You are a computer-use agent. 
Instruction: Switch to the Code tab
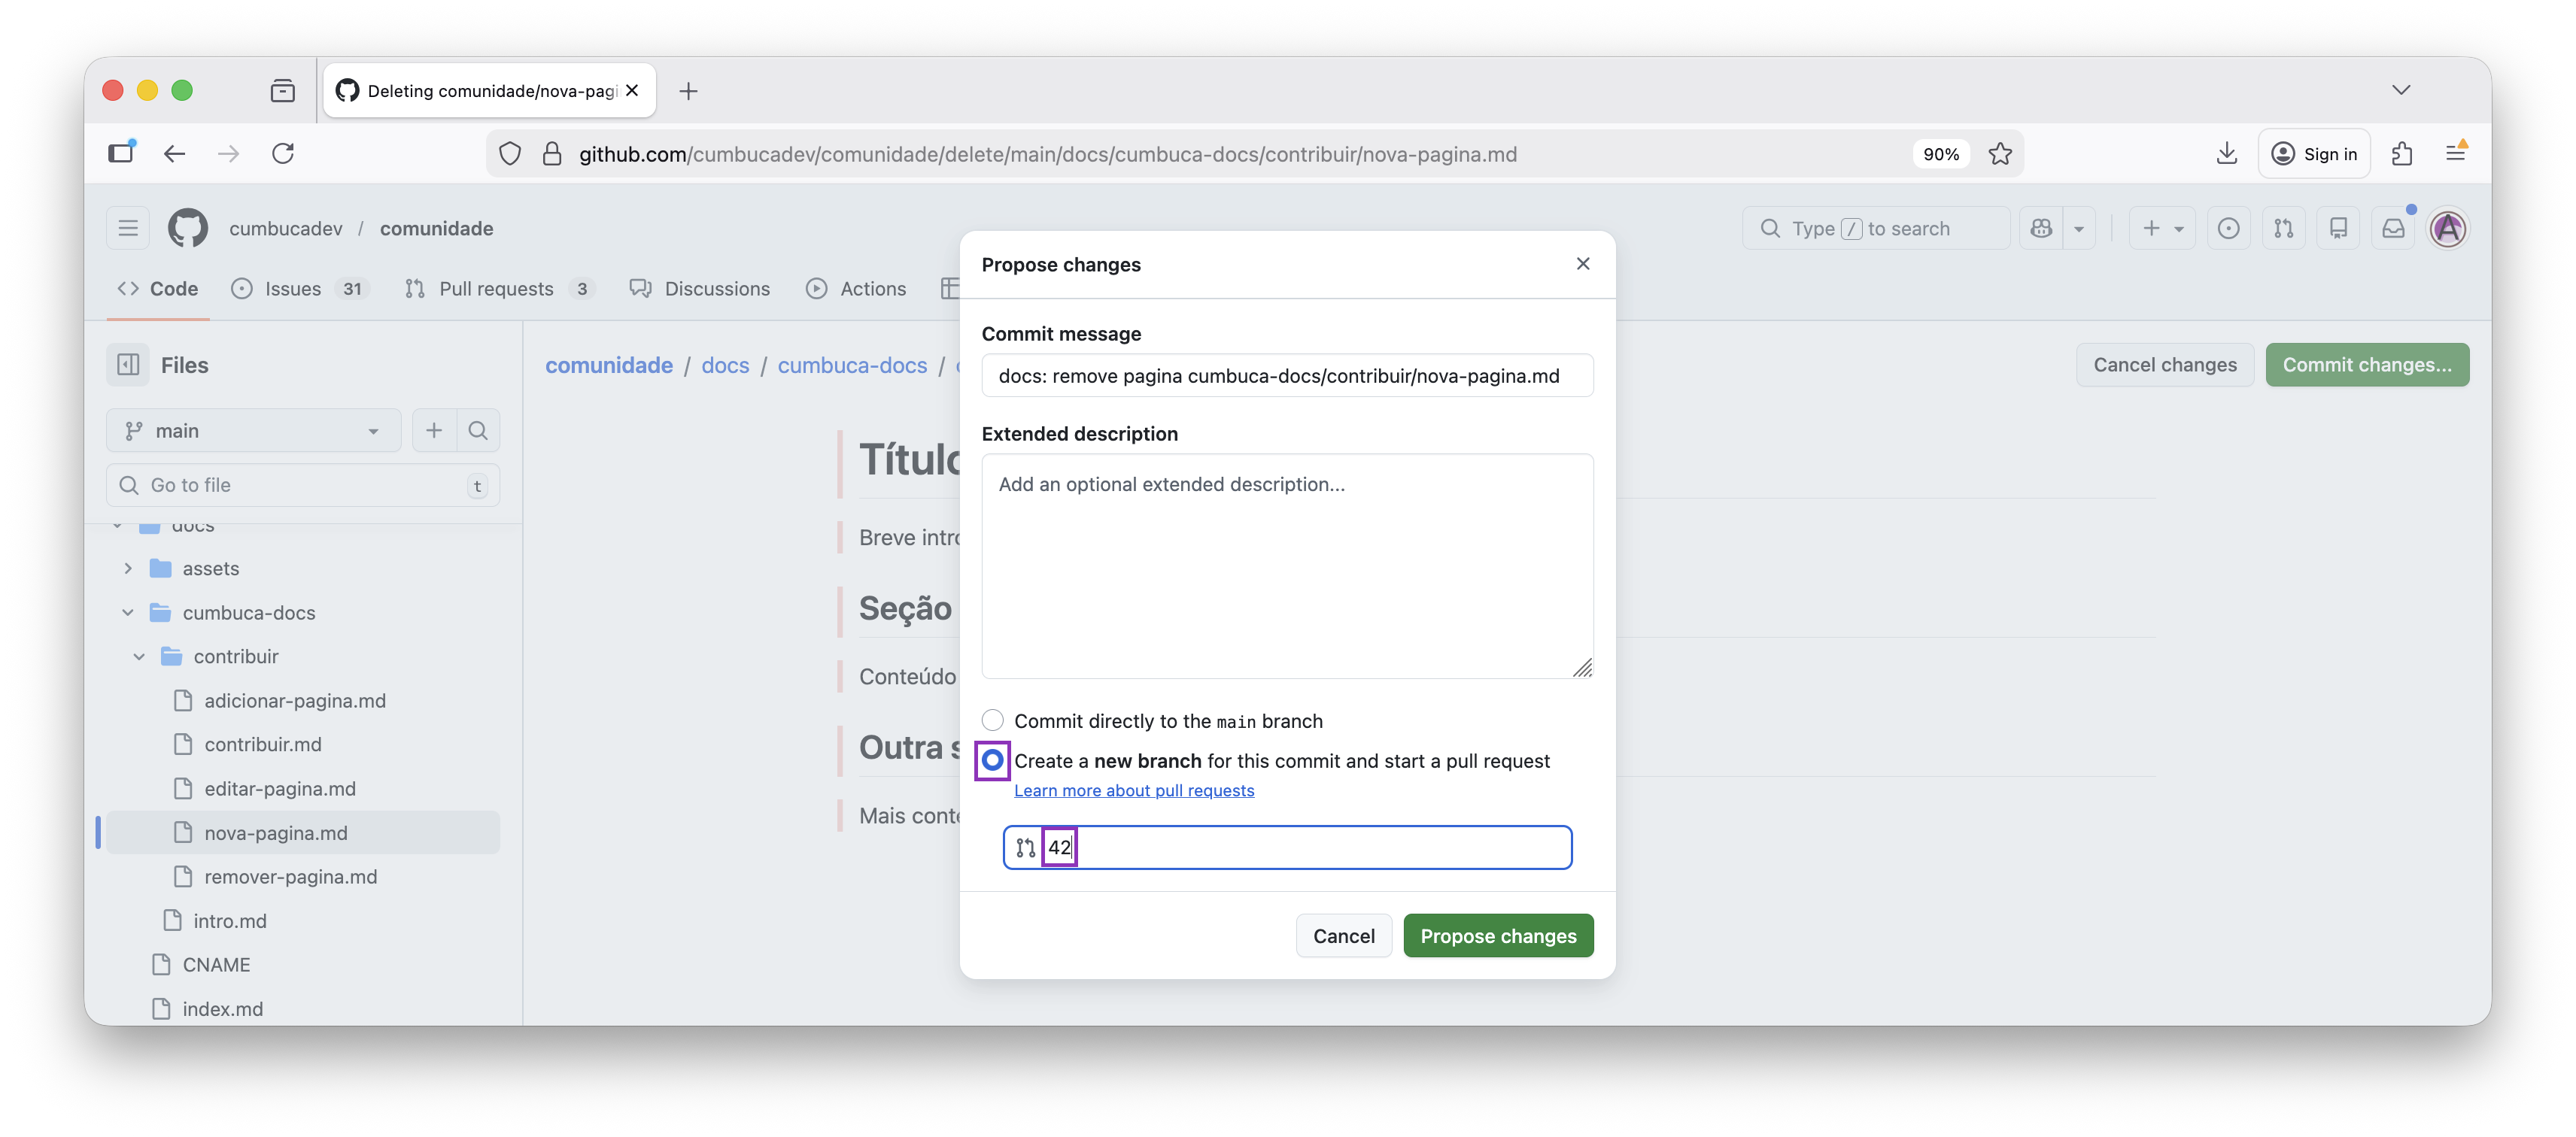click(158, 289)
